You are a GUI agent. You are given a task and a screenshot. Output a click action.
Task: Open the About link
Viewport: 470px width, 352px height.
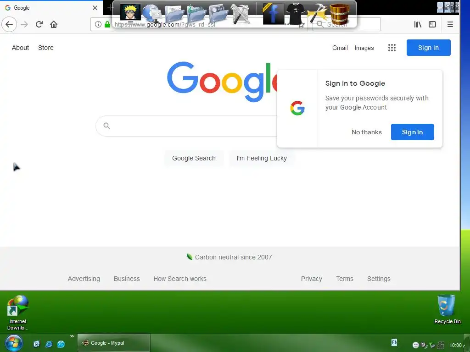pyautogui.click(x=20, y=48)
